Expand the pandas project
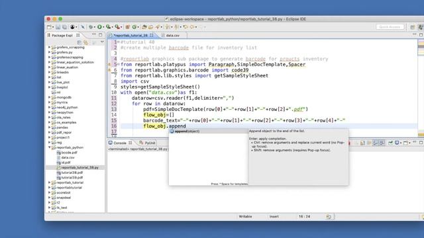The height and width of the screenshot is (238, 424). click(50, 128)
